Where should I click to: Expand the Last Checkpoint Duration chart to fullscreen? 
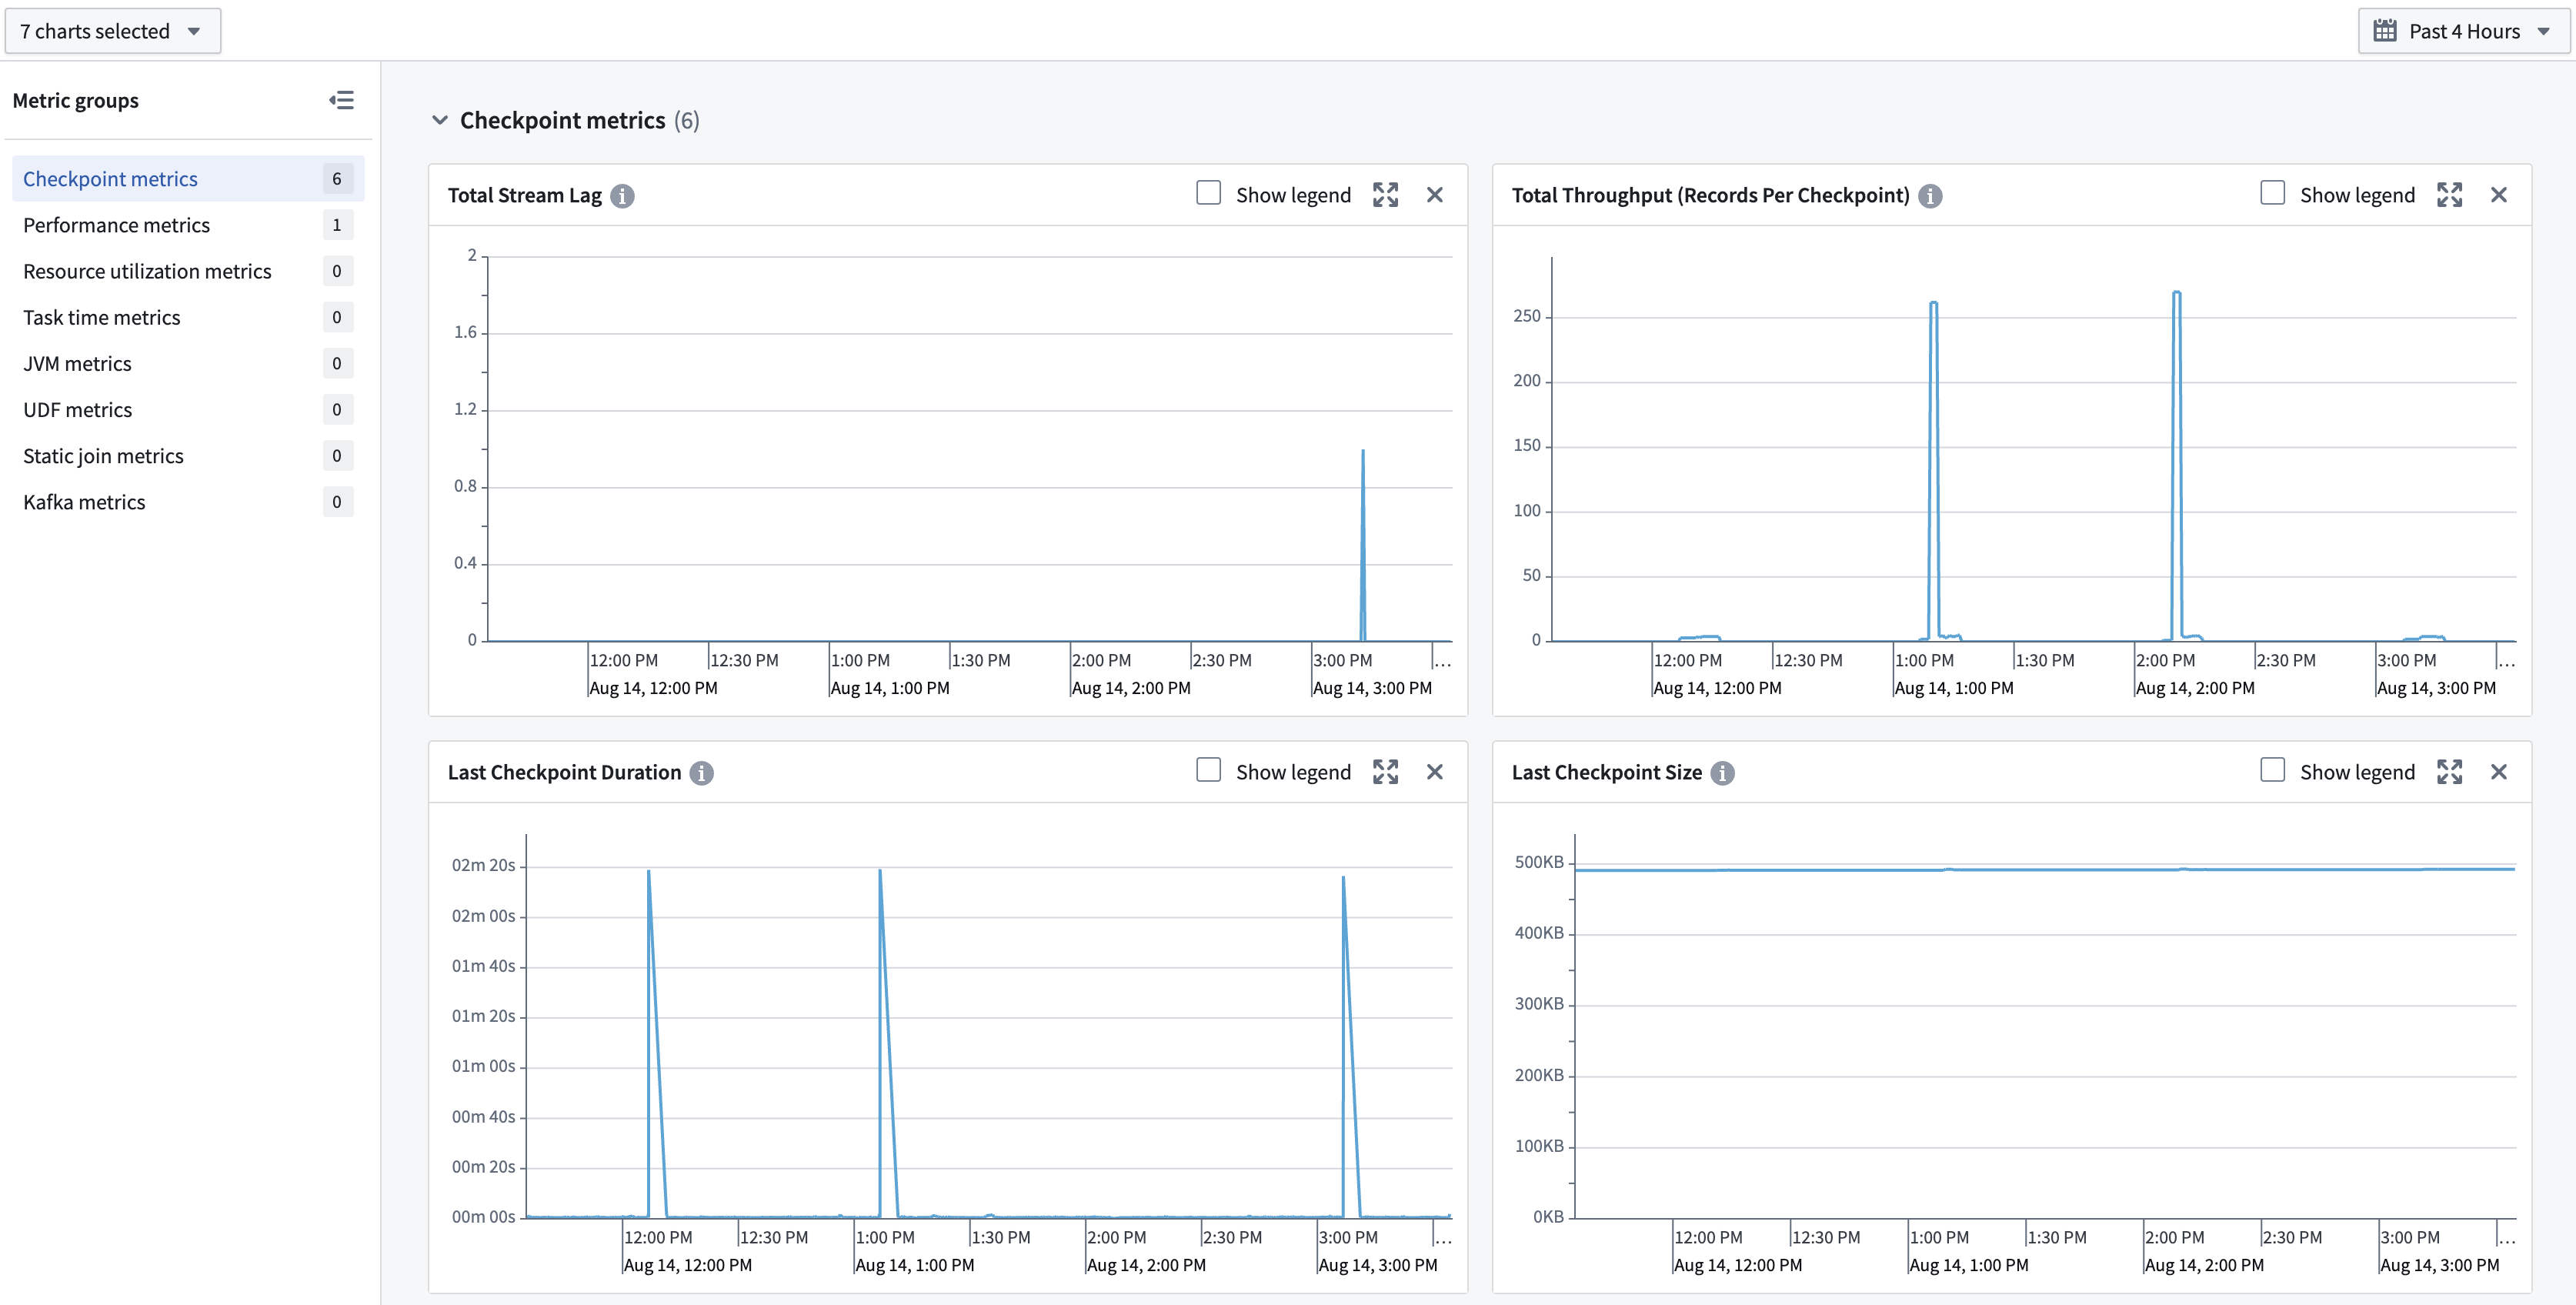pos(1386,772)
